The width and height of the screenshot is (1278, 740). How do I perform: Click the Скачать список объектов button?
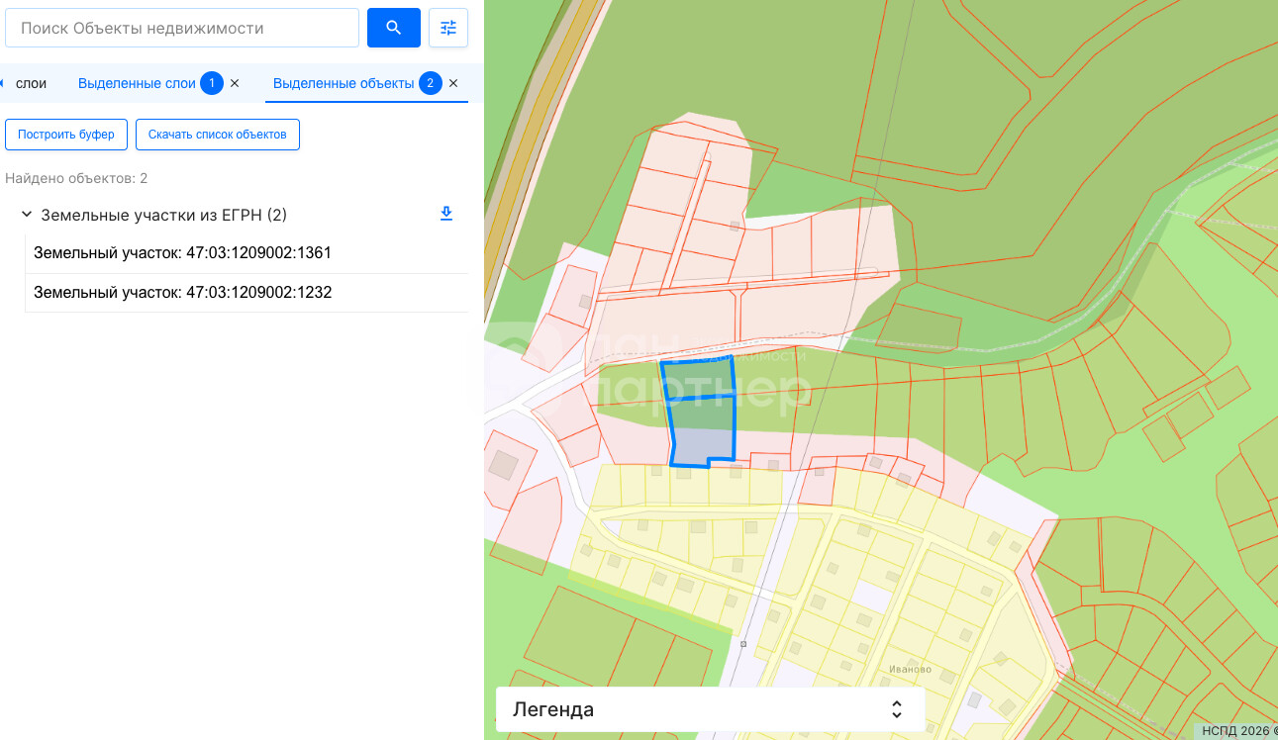(217, 135)
